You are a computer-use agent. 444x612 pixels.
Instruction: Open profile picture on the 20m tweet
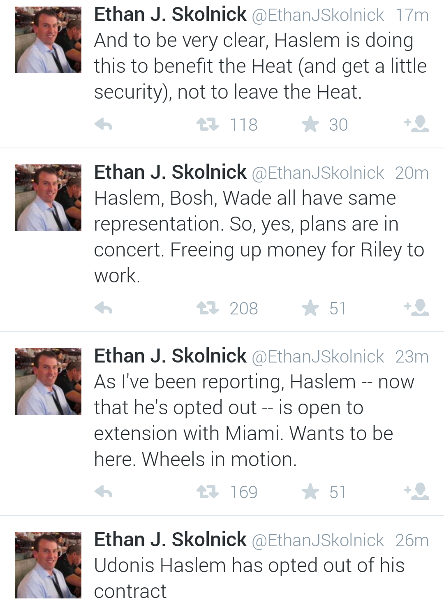(48, 198)
